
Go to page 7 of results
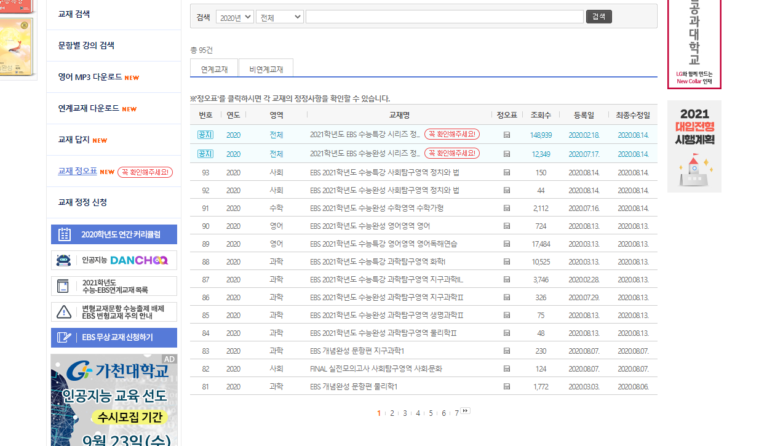tap(456, 413)
